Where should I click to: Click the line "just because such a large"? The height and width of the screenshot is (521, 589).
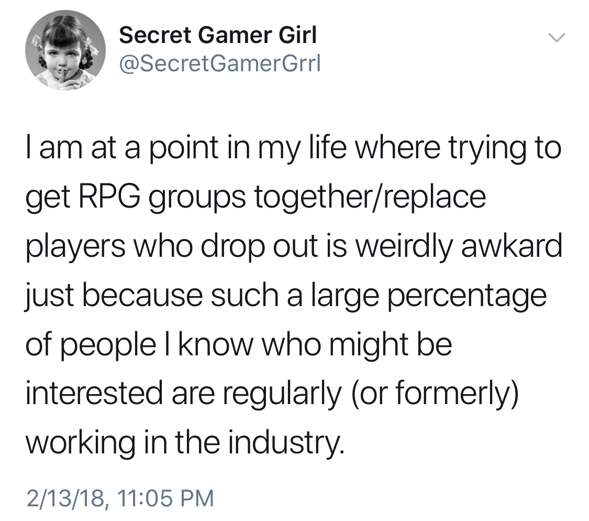[286, 296]
